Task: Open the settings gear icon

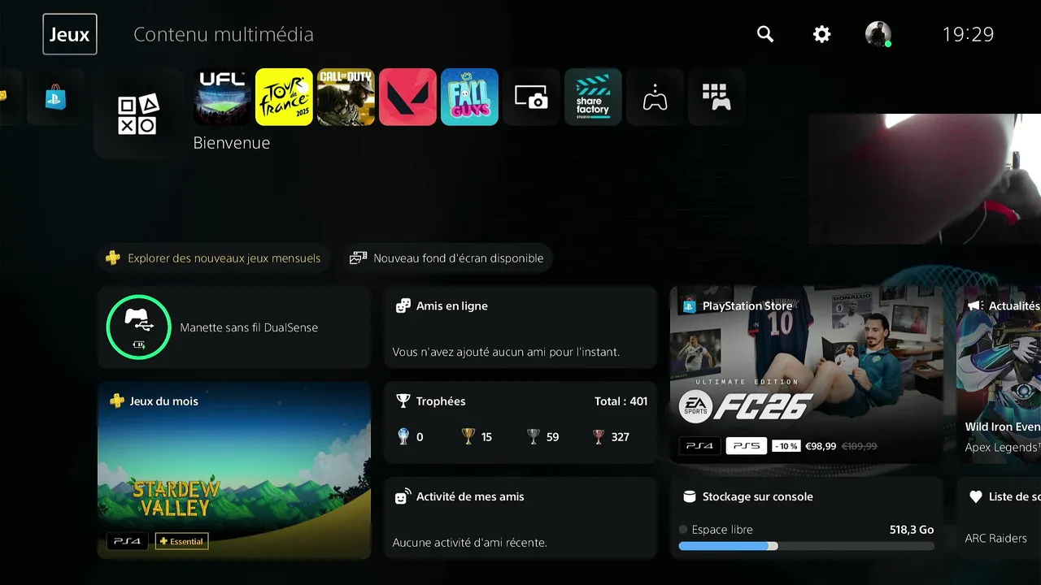Action: (x=822, y=34)
